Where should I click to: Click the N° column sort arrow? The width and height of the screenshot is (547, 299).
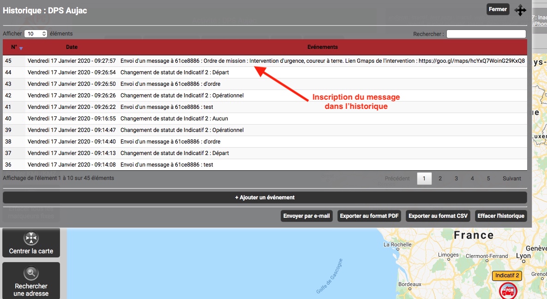(21, 48)
